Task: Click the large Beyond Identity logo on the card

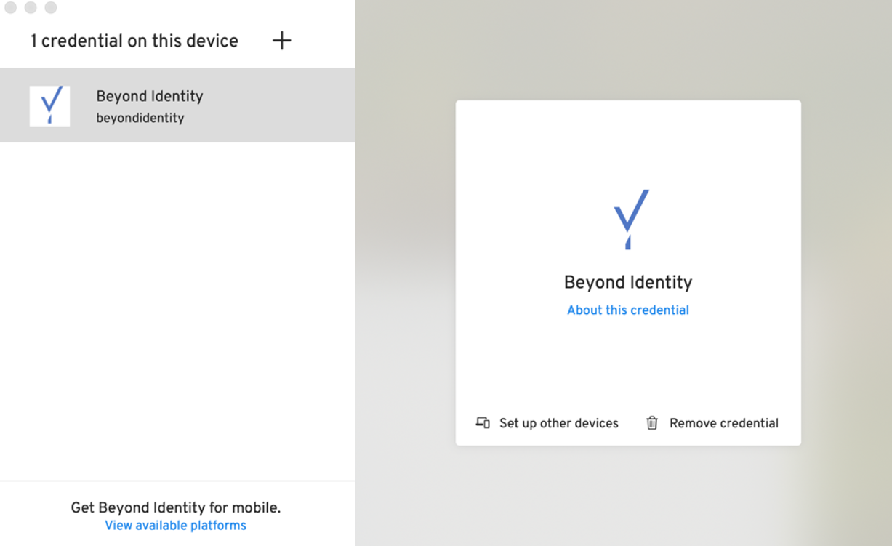Action: coord(630,219)
